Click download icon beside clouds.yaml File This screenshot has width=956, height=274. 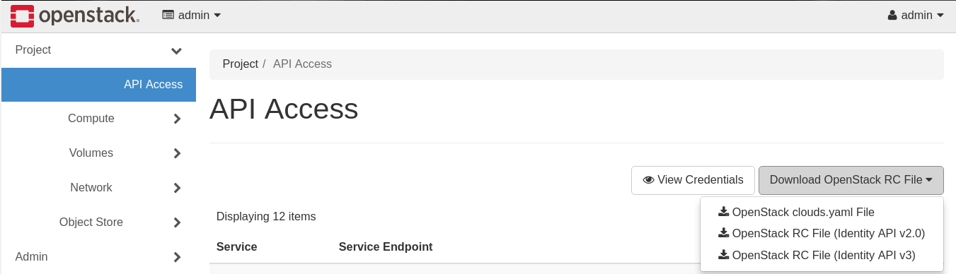(x=723, y=212)
